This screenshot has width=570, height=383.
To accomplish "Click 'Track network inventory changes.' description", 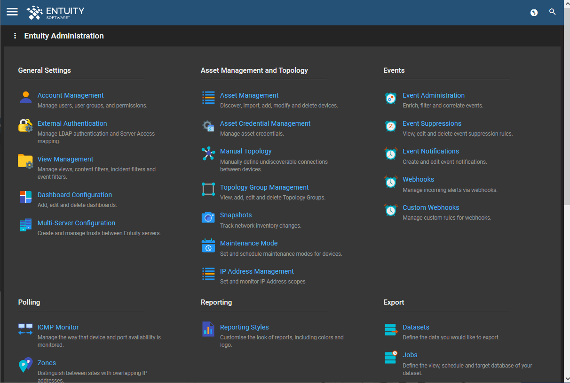I will pyautogui.click(x=261, y=226).
